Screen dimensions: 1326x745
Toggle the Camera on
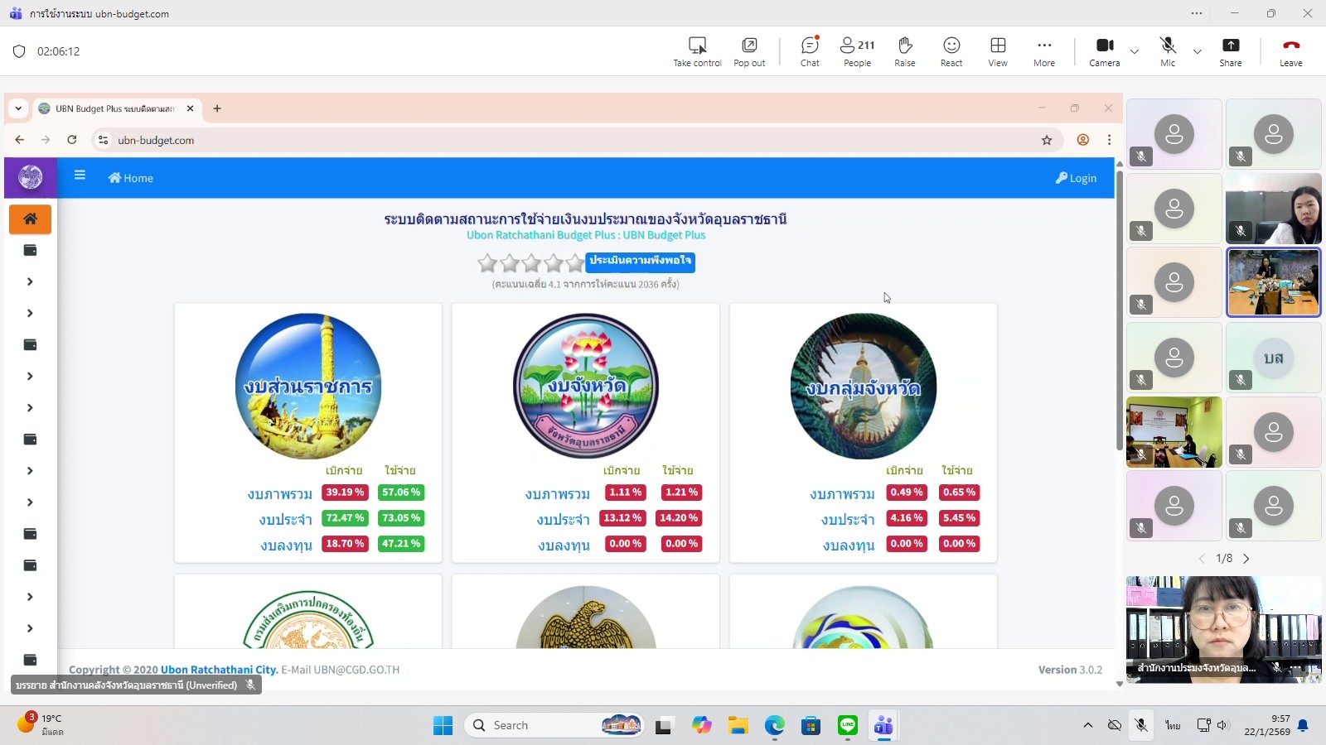tap(1104, 51)
